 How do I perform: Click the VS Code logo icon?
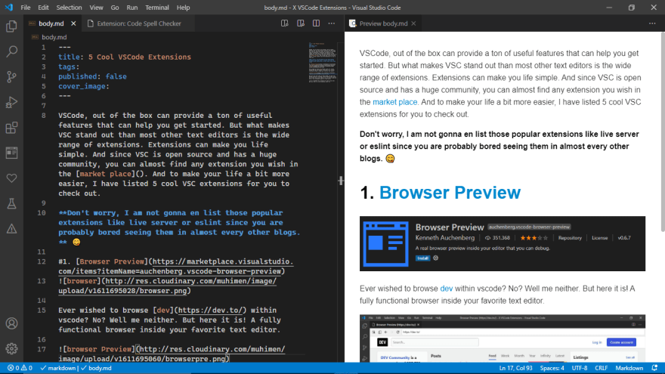tap(9, 8)
